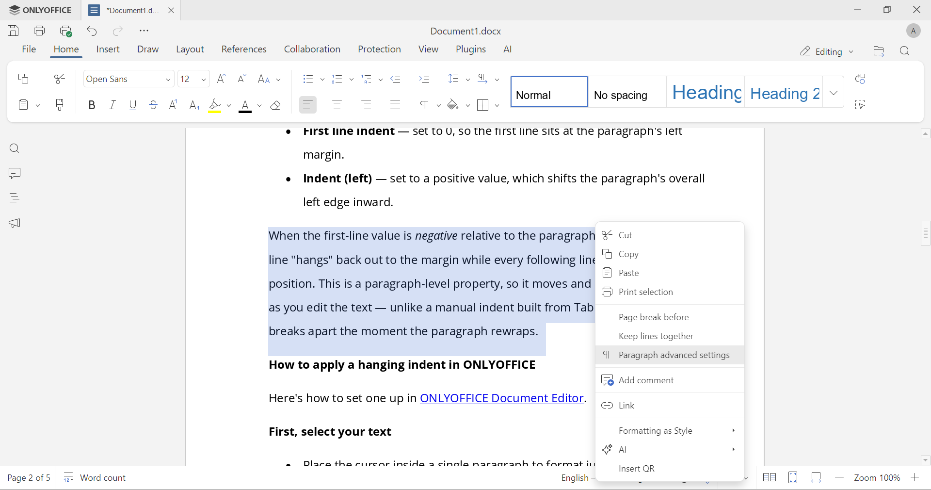The image size is (931, 490).
Task: Open the Replace tool icon in ribbon
Action: point(861,79)
